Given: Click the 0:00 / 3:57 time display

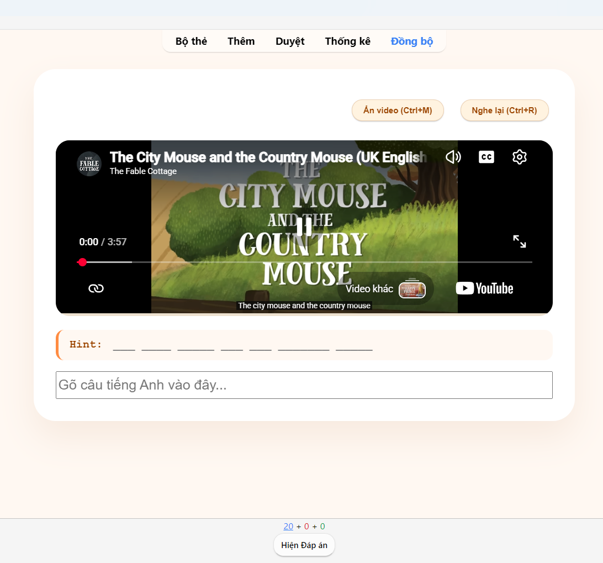Looking at the screenshot, I should pyautogui.click(x=103, y=241).
